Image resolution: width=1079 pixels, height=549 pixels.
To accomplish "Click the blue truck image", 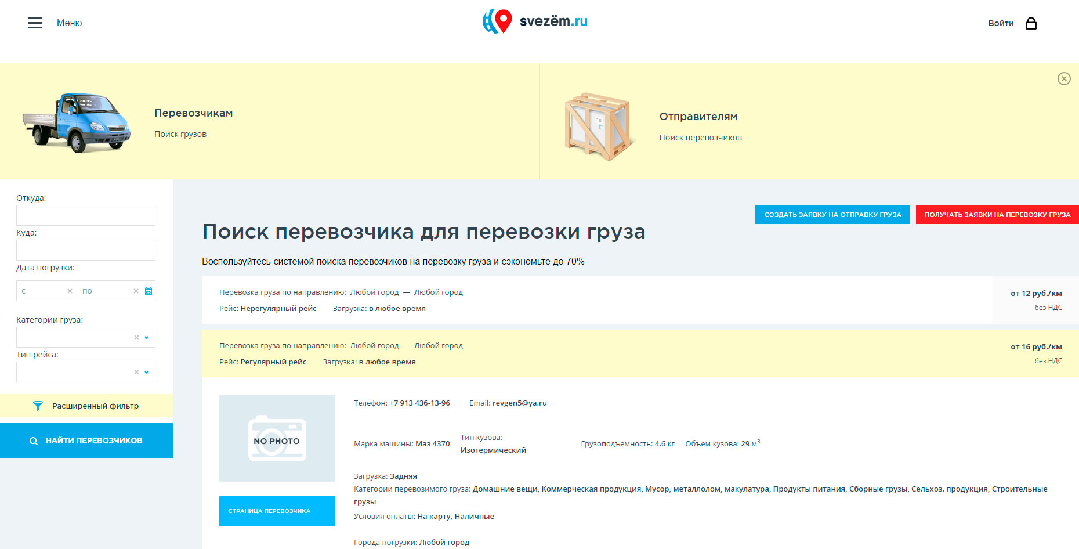I will coord(77,122).
